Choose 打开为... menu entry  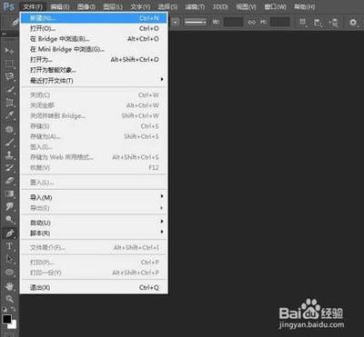94,60
